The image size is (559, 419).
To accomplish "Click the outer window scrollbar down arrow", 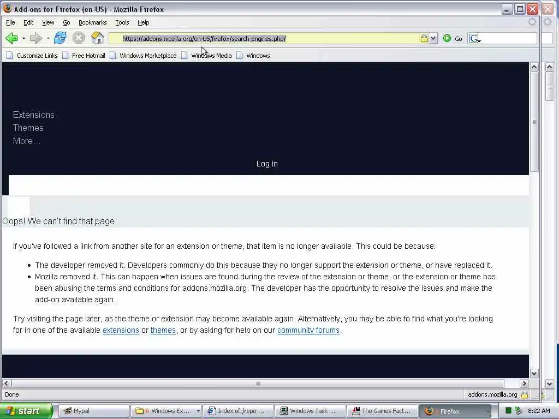I will 549,384.
